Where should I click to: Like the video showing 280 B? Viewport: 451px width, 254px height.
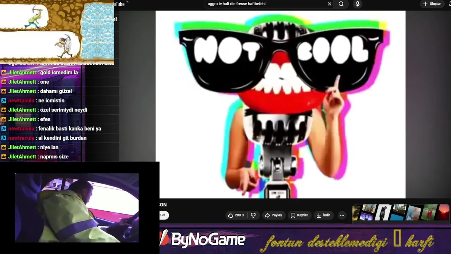(x=236, y=215)
